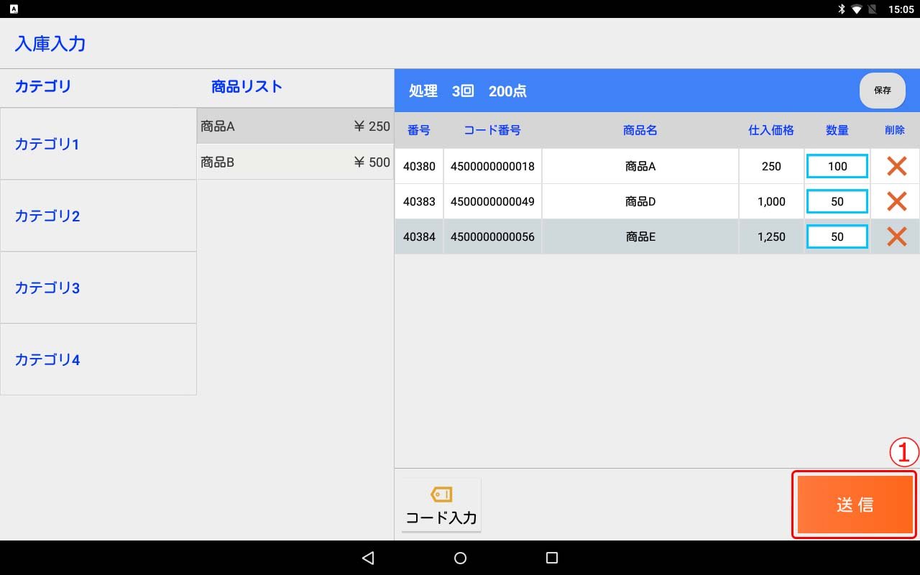Click number cell 40380
Image resolution: width=920 pixels, height=575 pixels.
pyautogui.click(x=419, y=166)
